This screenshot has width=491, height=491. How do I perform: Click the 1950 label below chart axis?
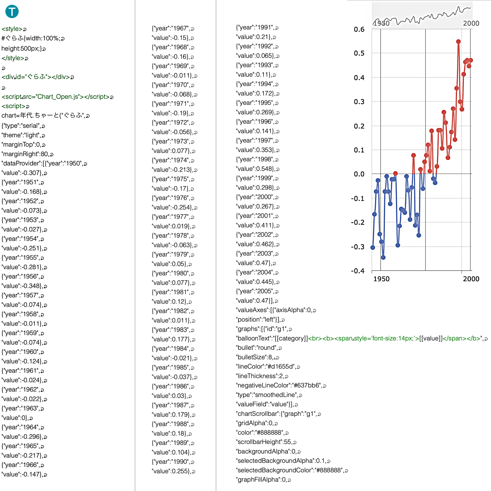click(x=381, y=279)
